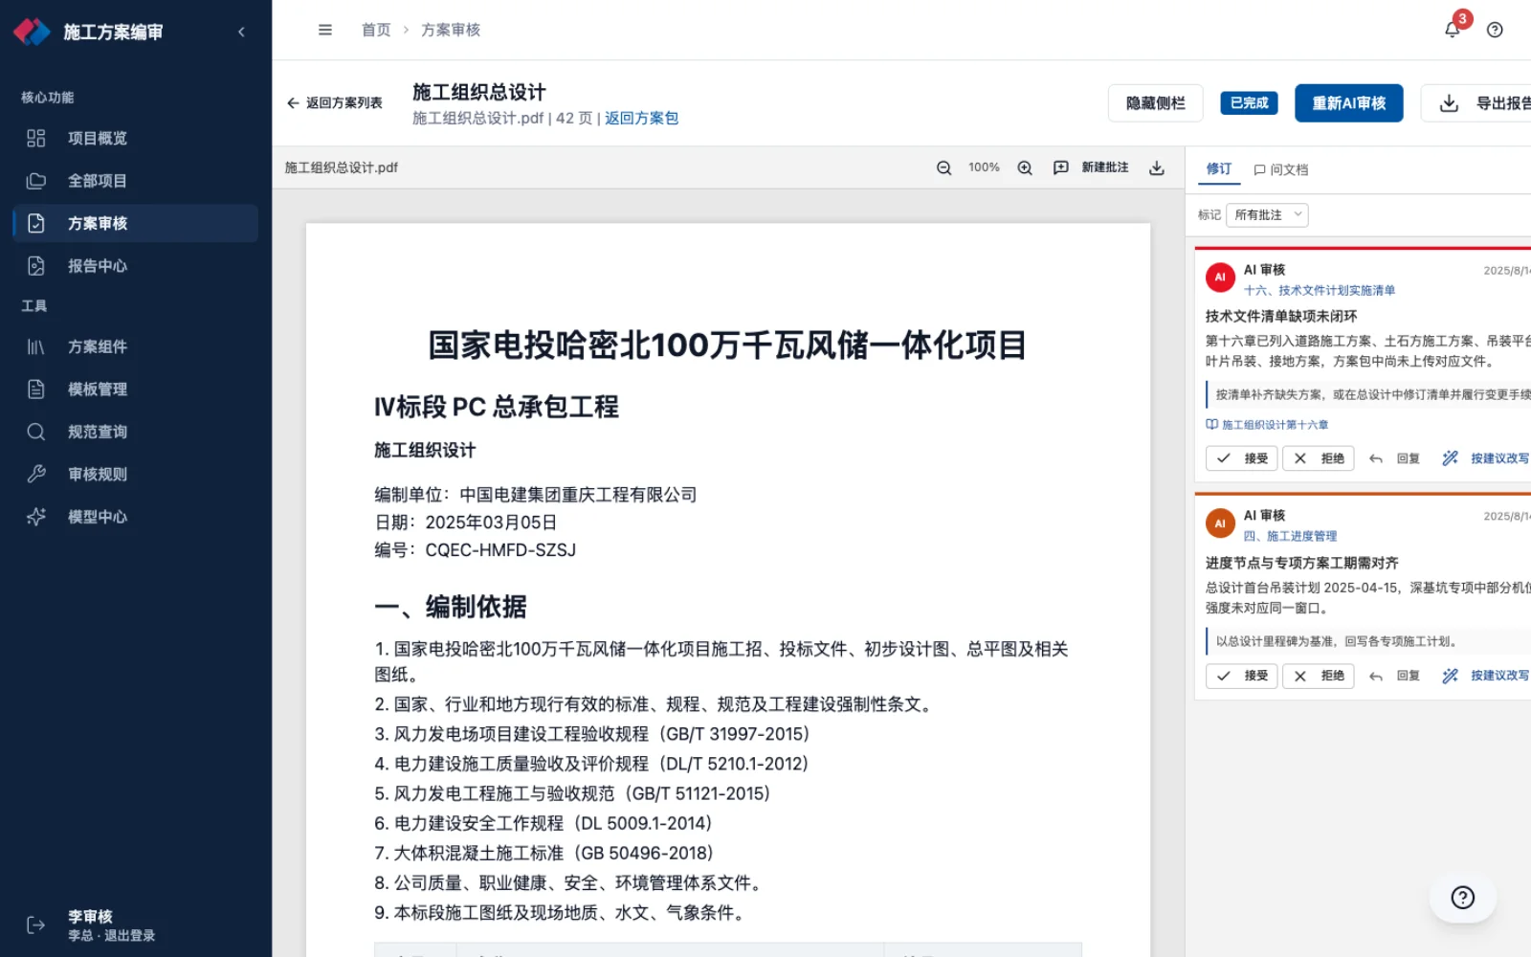Screen dimensions: 1531x957
Task: Click the logout icon beside 李审核
Action: pos(36,924)
